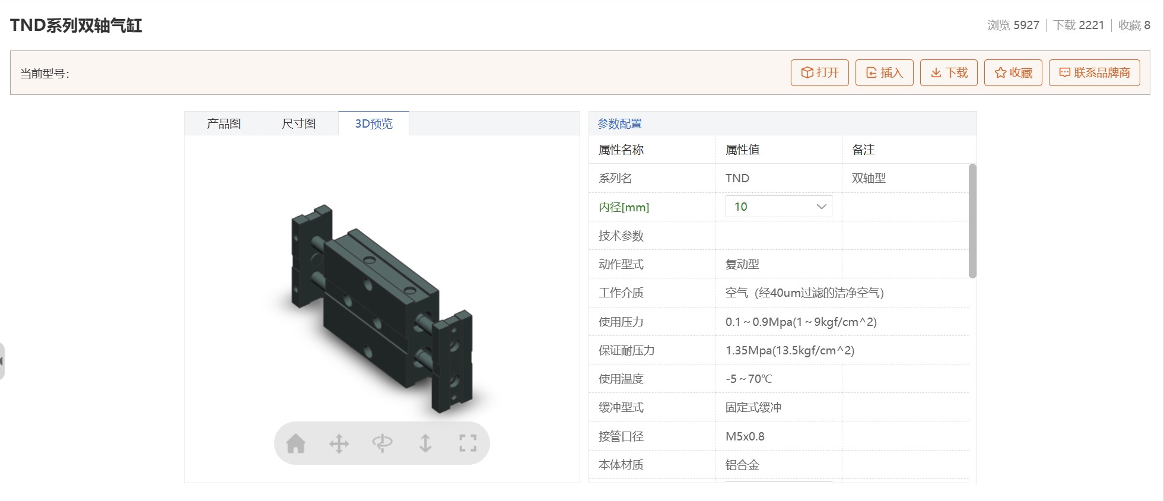Click the 固定式缓冲 value
Viewport: 1164px width, 501px height.
point(753,407)
